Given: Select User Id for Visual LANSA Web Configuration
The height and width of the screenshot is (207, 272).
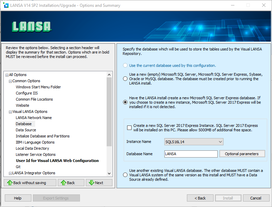Looking at the screenshot, I should point(57,161).
